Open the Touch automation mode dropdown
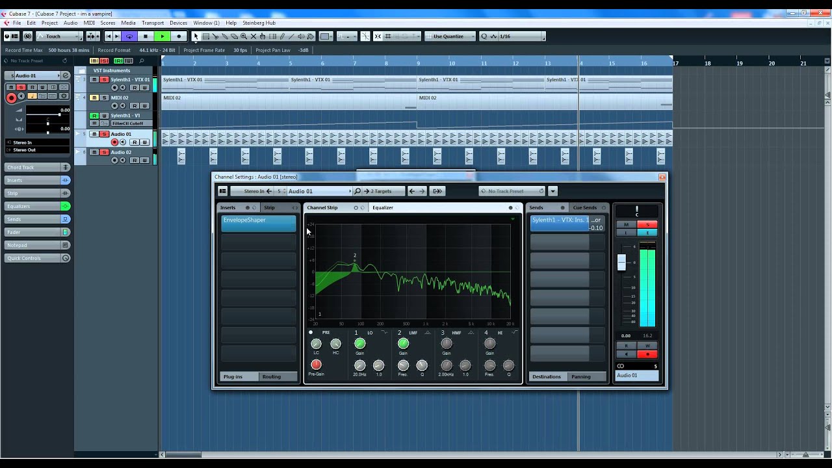Screen dimensions: 832x468 60,36
